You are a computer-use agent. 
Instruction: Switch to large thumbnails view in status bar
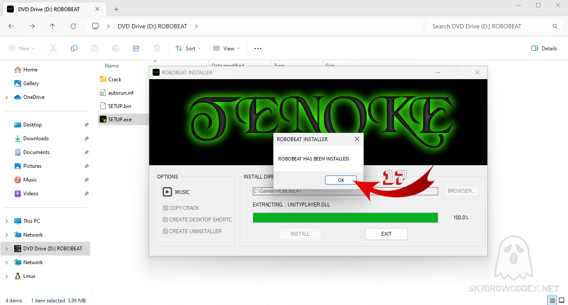(562, 300)
